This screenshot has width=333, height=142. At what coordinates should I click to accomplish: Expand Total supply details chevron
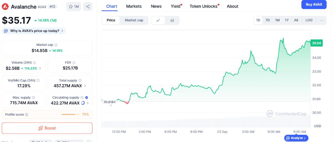pos(85,86)
